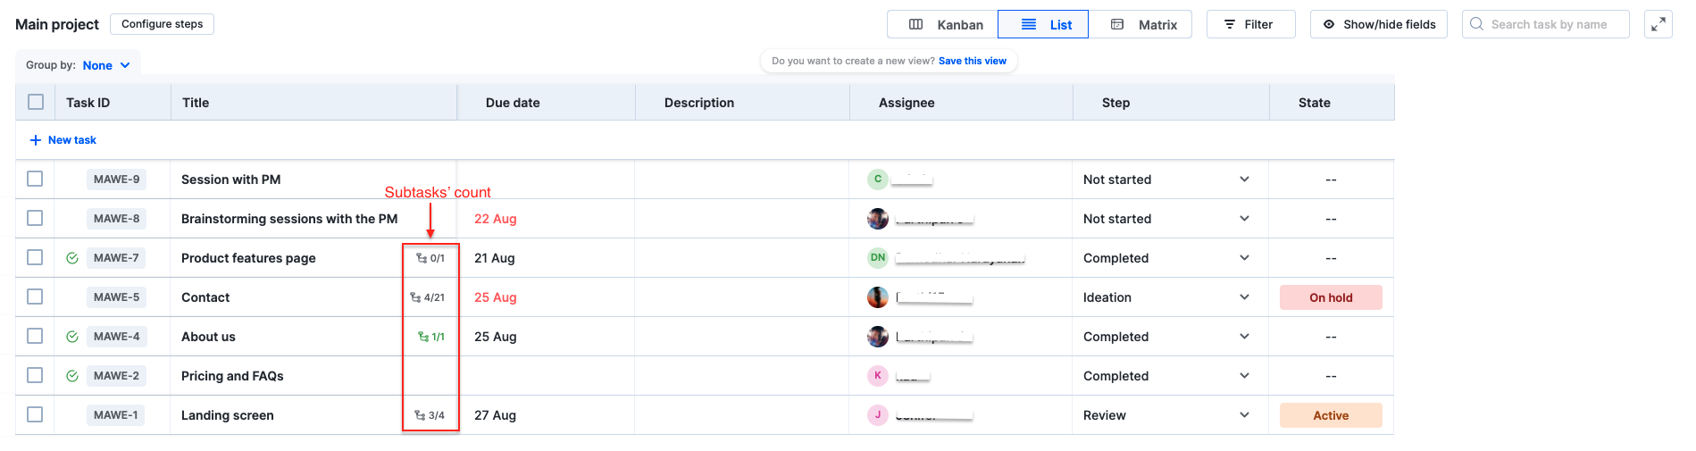
Task: Open step dropdown for Pricing and FAQs
Action: [1244, 376]
